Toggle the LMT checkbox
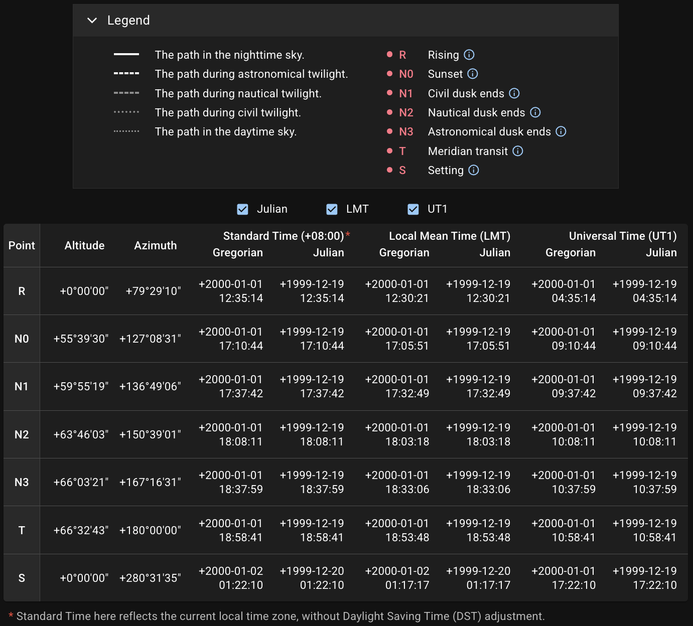 pyautogui.click(x=332, y=209)
